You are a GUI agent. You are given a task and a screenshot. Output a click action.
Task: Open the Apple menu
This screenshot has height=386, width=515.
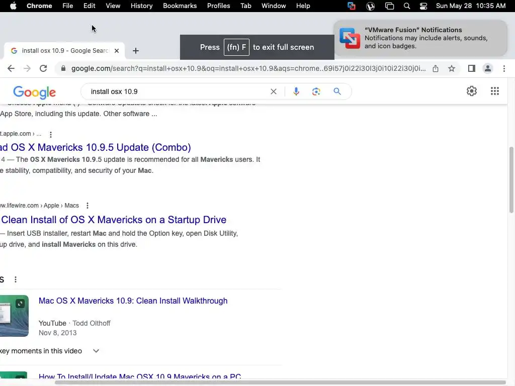[x=13, y=6]
